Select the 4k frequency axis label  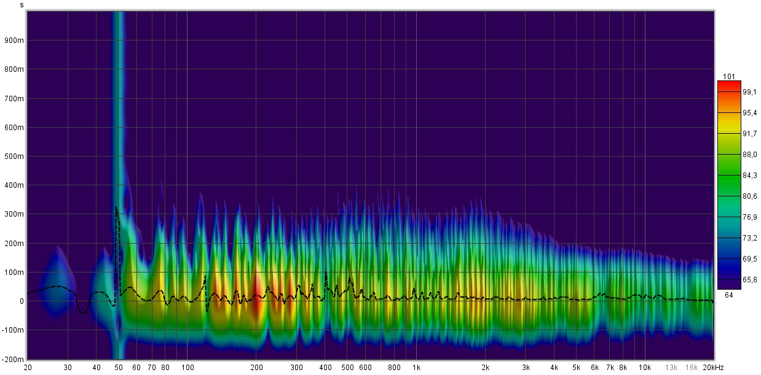coord(554,368)
